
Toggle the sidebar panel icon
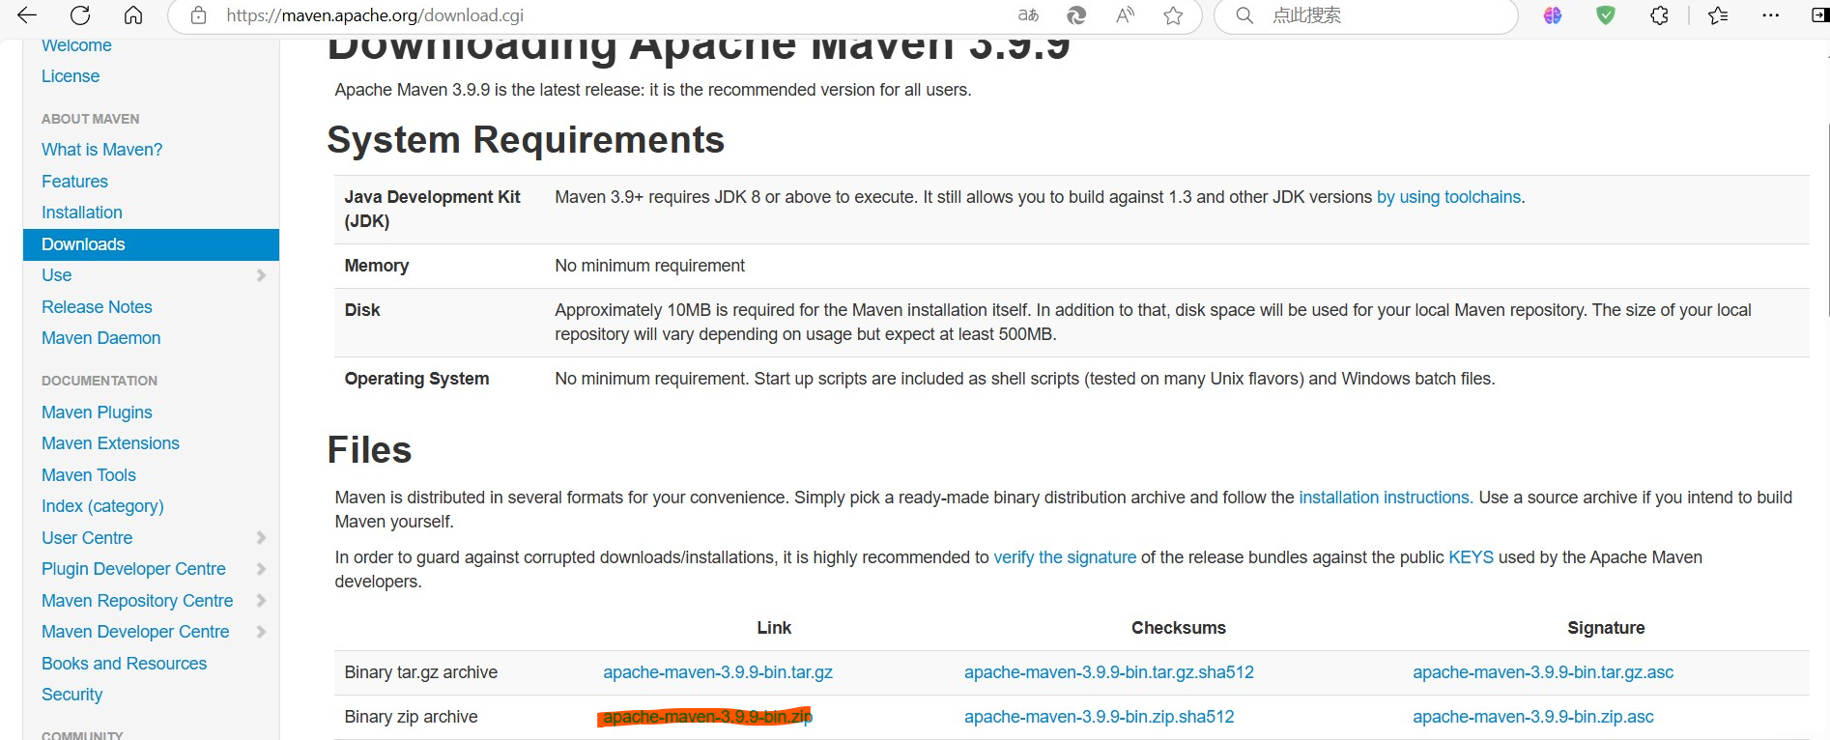(x=1820, y=15)
